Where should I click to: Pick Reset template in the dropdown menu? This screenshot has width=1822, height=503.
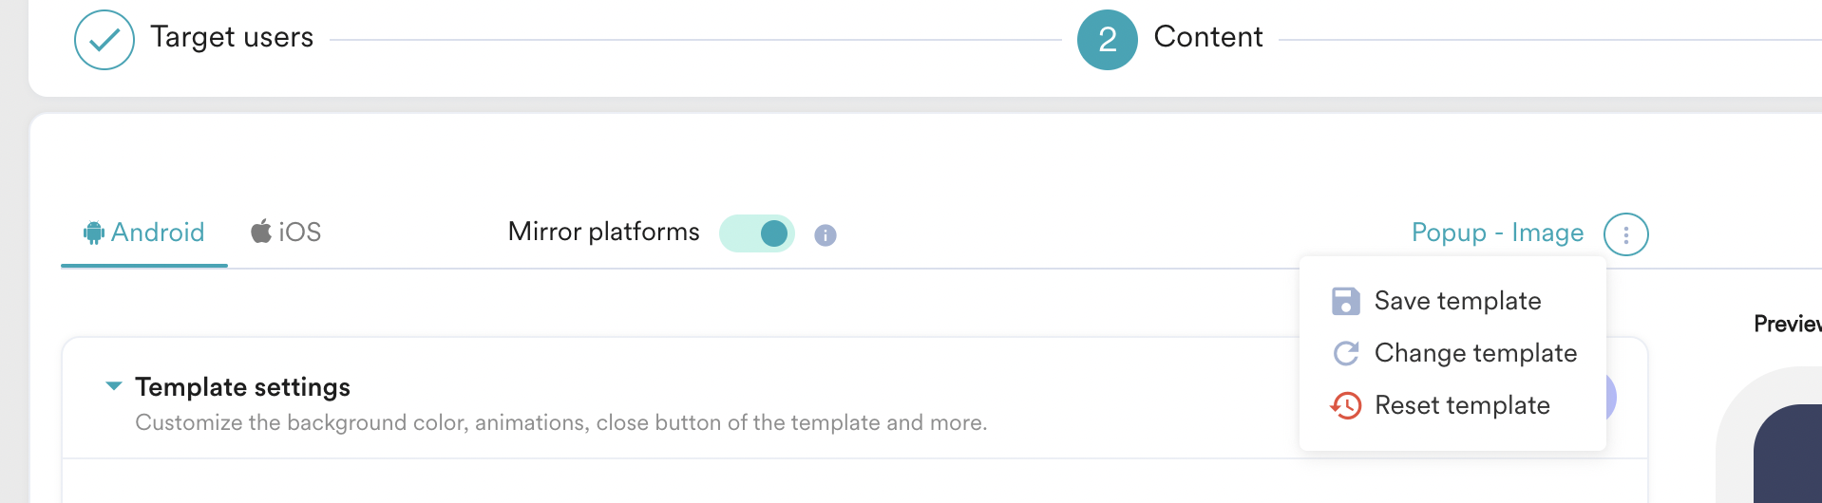point(1462,406)
